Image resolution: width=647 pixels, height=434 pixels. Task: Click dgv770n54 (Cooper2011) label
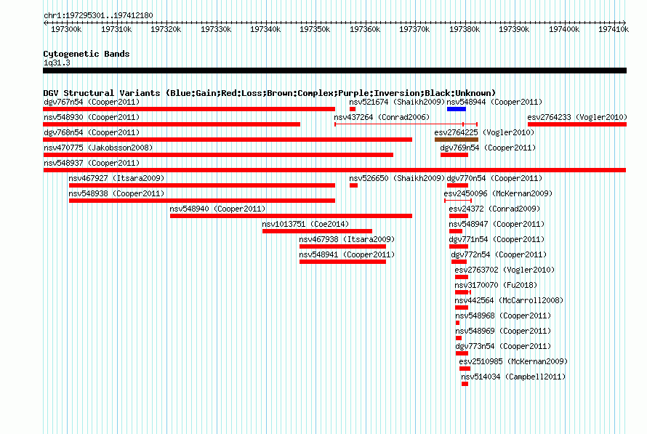494,178
